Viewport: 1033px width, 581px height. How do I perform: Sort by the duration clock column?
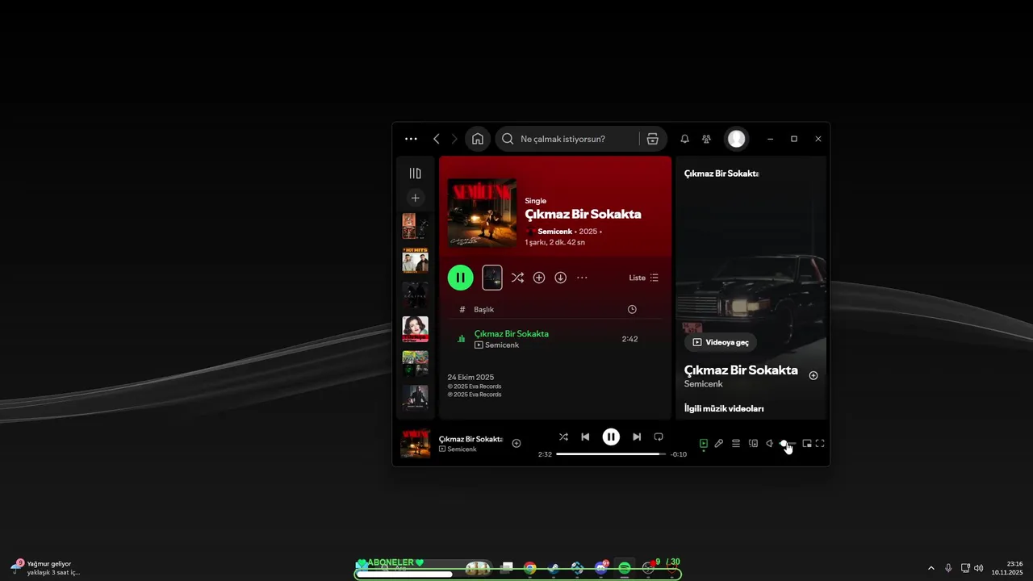coord(632,309)
